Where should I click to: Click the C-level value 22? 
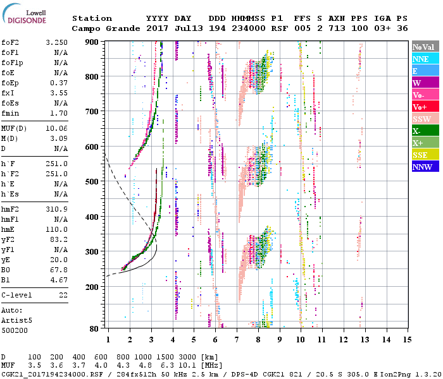[x=63, y=295]
